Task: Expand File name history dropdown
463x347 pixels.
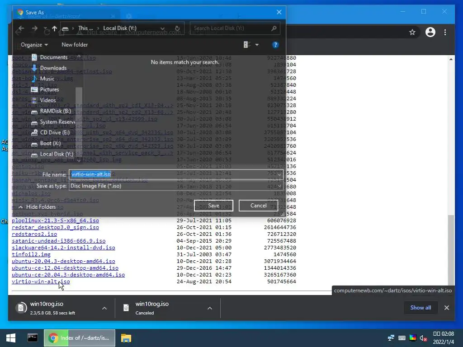Action: click(279, 174)
